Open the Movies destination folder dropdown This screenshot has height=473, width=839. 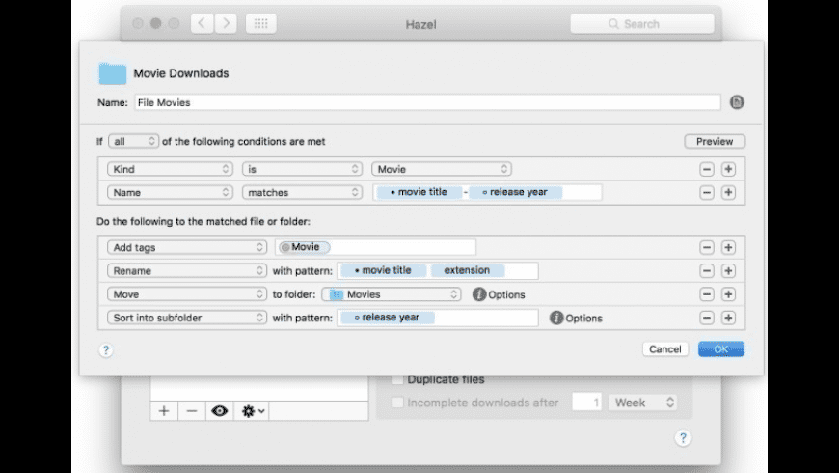coord(392,294)
